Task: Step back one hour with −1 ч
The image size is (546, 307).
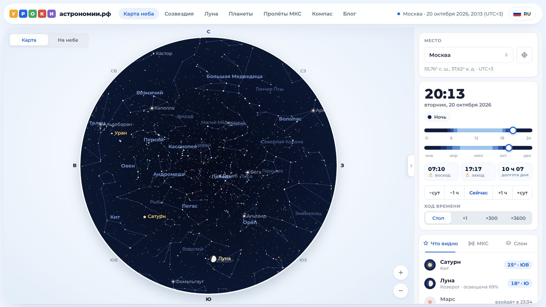Action: click(454, 193)
